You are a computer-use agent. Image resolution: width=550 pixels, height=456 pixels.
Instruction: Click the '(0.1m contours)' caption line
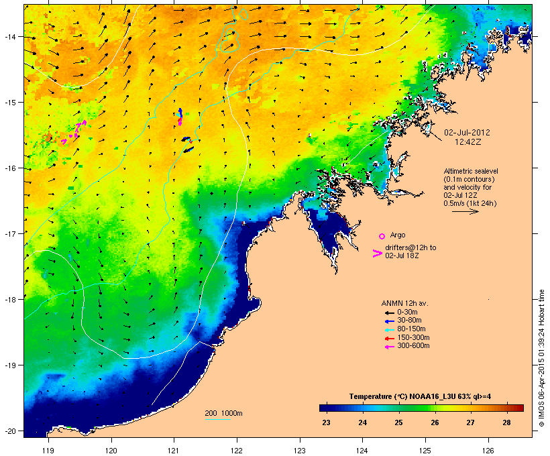coord(469,179)
